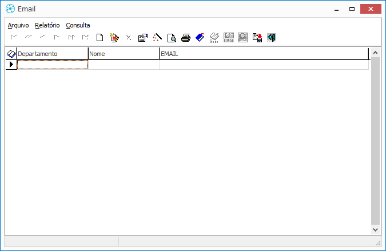
Task: Click the magic wand wizard icon
Action: point(157,38)
